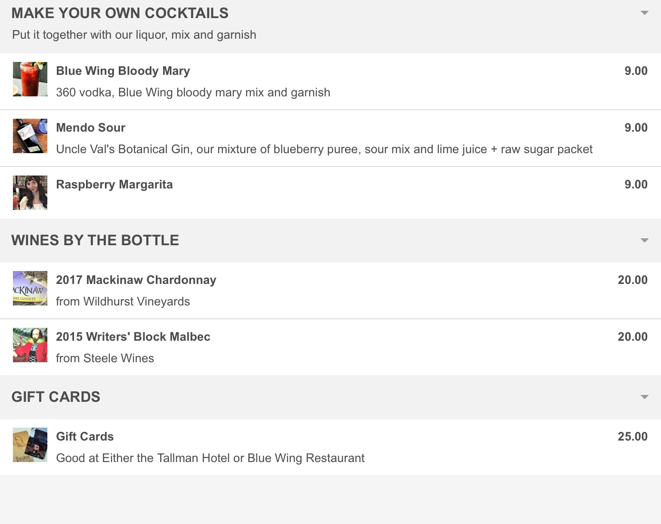This screenshot has width=661, height=524.
Task: Click the Mackinaw Chardonnay 20.00 price
Action: point(632,280)
